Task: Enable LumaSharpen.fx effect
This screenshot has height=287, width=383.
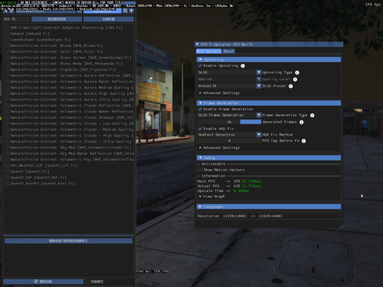Action: pos(7,40)
